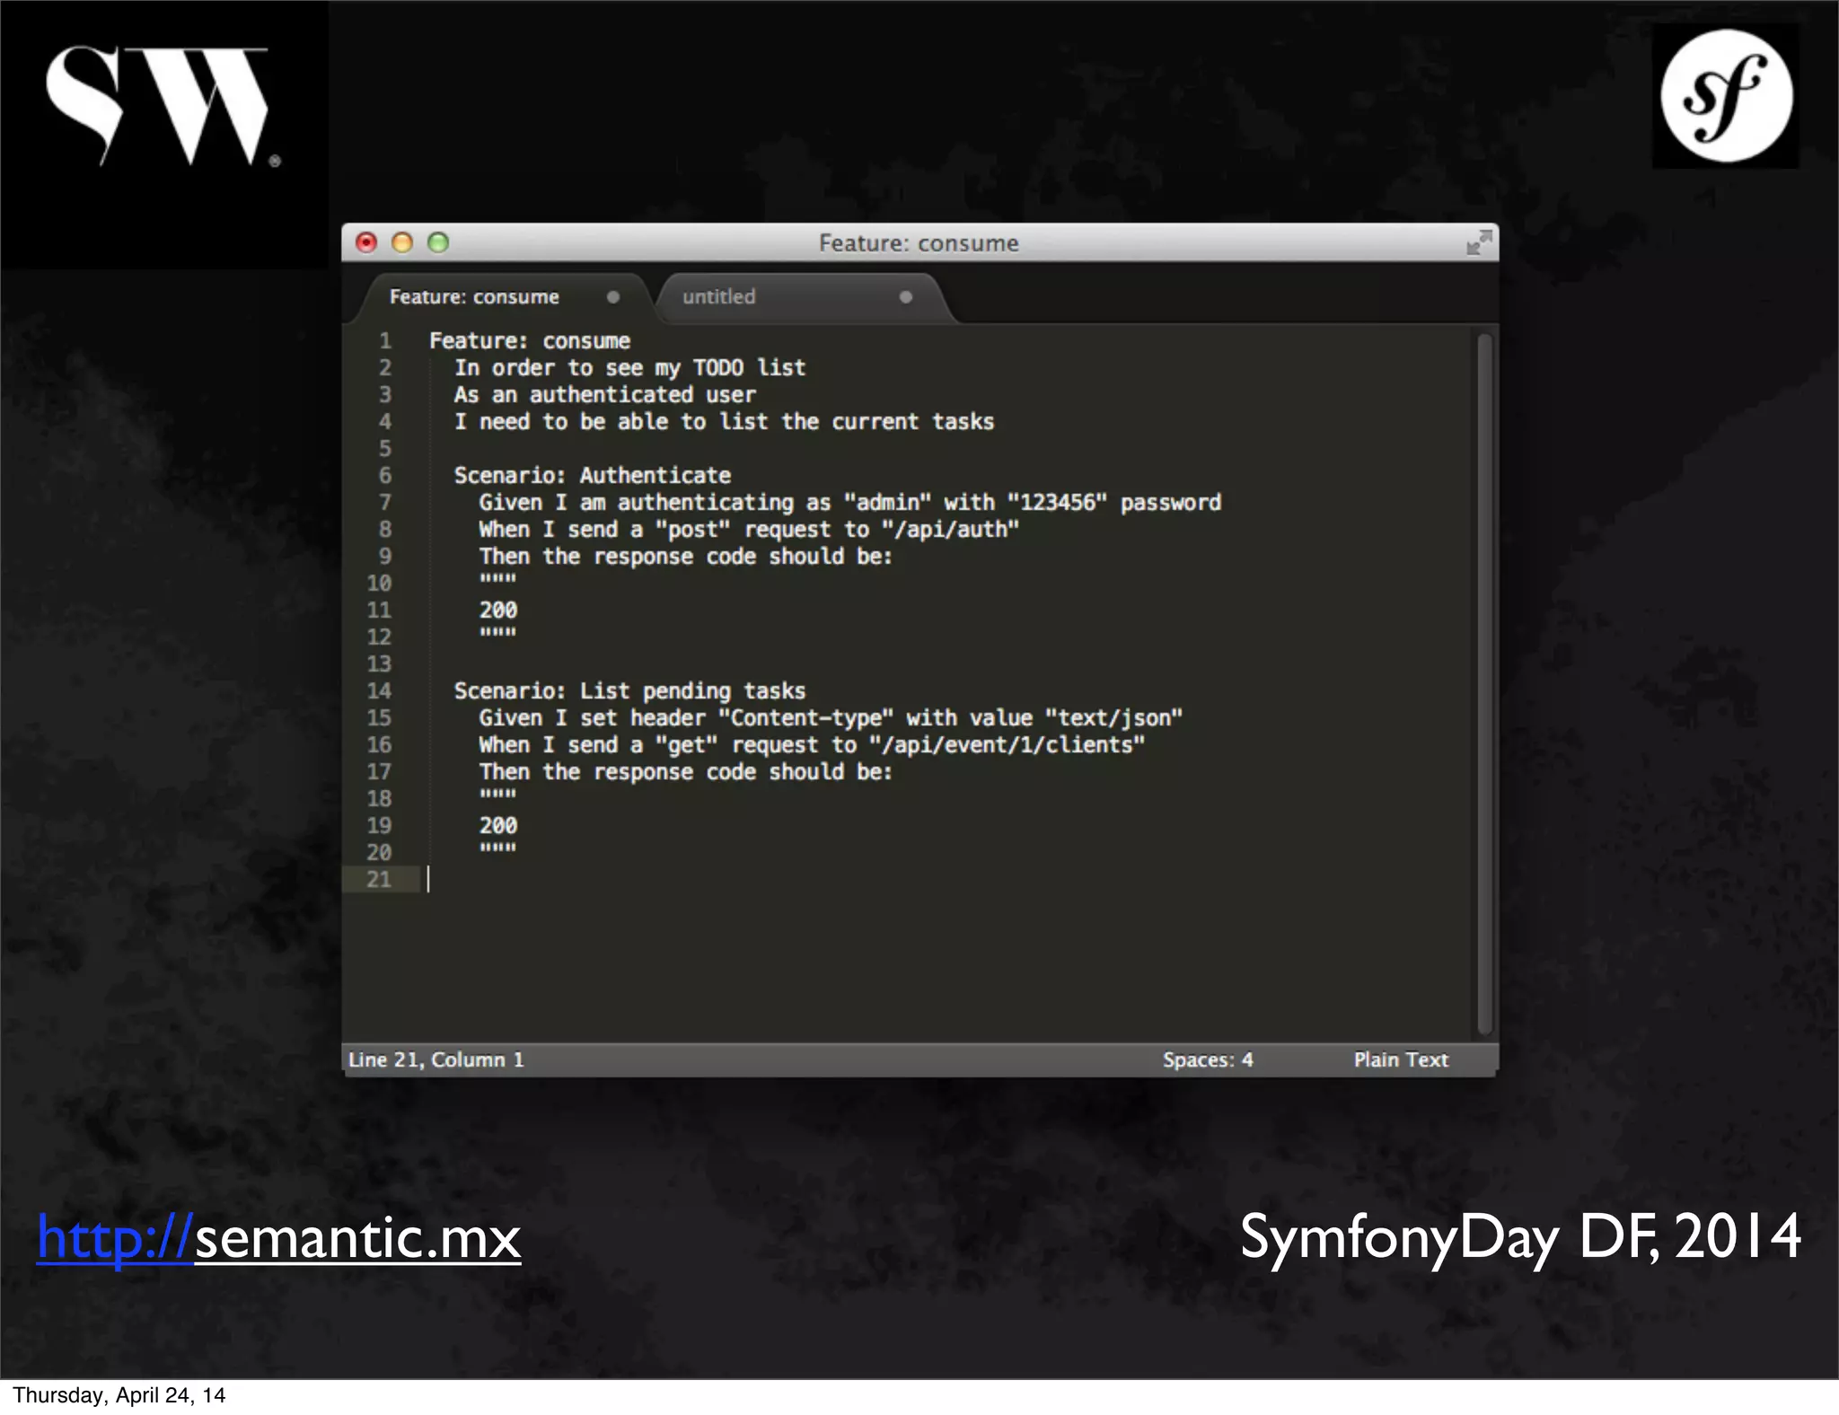Click line number 14 in gutter
Screen dimensions: 1839x1415
pyautogui.click(x=379, y=690)
